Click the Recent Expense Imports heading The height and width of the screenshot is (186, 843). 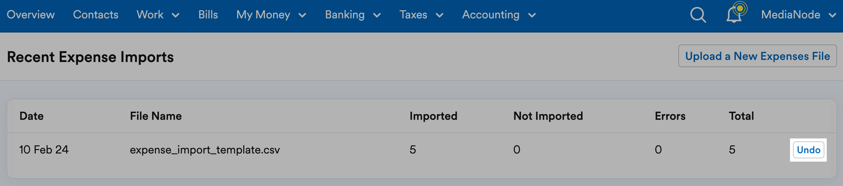90,57
